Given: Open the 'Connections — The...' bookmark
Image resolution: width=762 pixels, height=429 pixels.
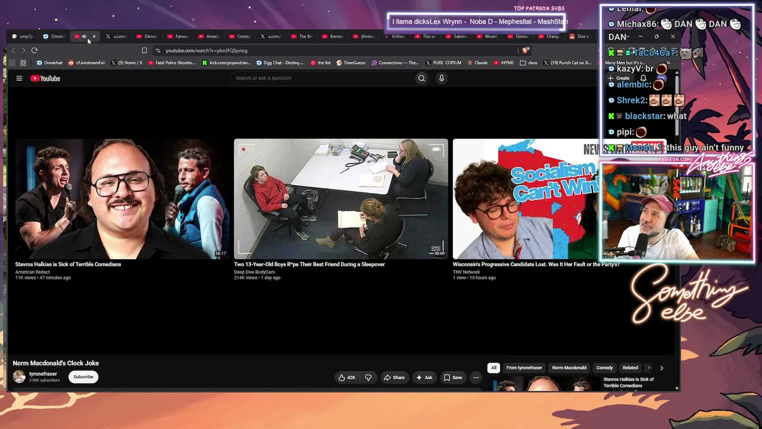Looking at the screenshot, I should tap(395, 63).
